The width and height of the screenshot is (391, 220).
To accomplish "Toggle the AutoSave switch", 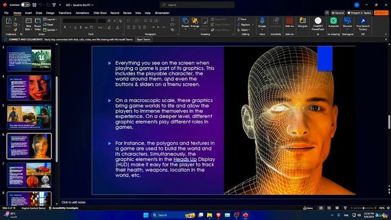I will (x=26, y=5).
